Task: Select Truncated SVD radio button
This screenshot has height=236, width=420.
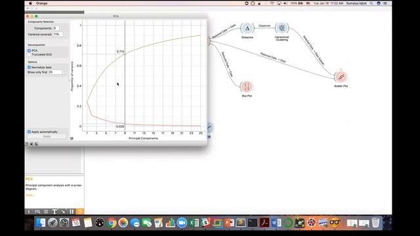Action: point(29,54)
